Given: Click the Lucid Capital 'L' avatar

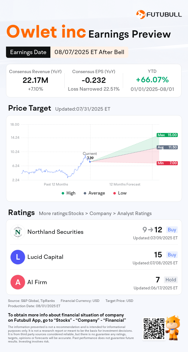Looking at the screenshot, I should pos(18,257).
